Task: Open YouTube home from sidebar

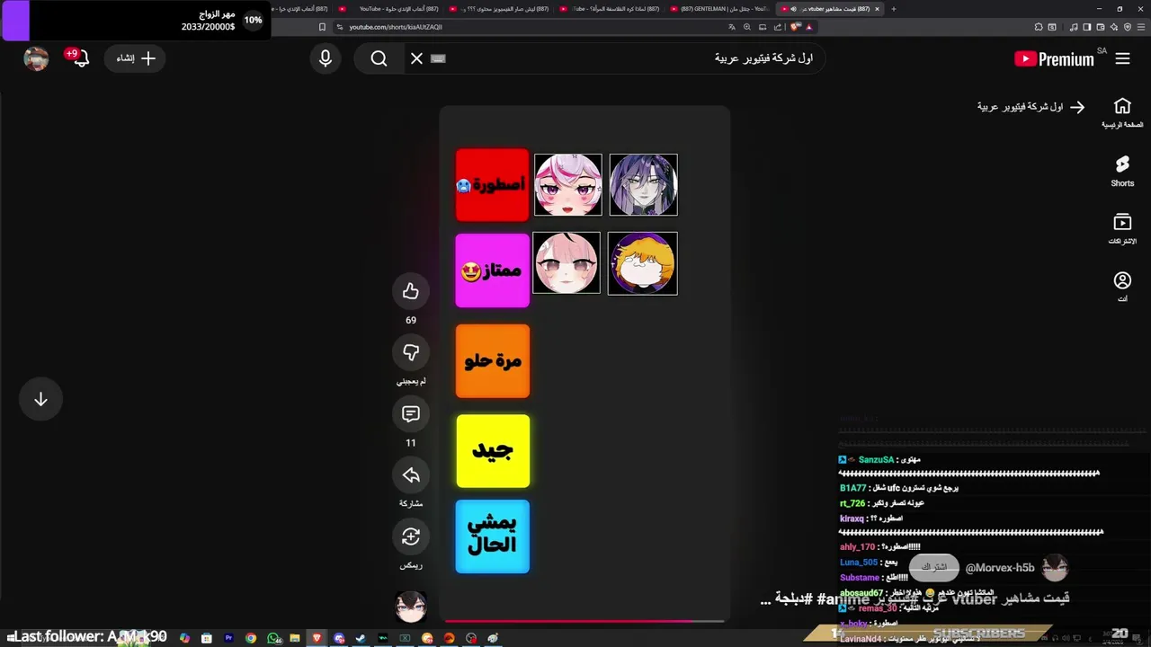Action: click(1122, 112)
